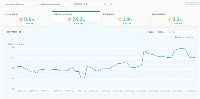Select the デプロイ頻度 tab card
This screenshot has height=99, width=200.
[27, 19]
